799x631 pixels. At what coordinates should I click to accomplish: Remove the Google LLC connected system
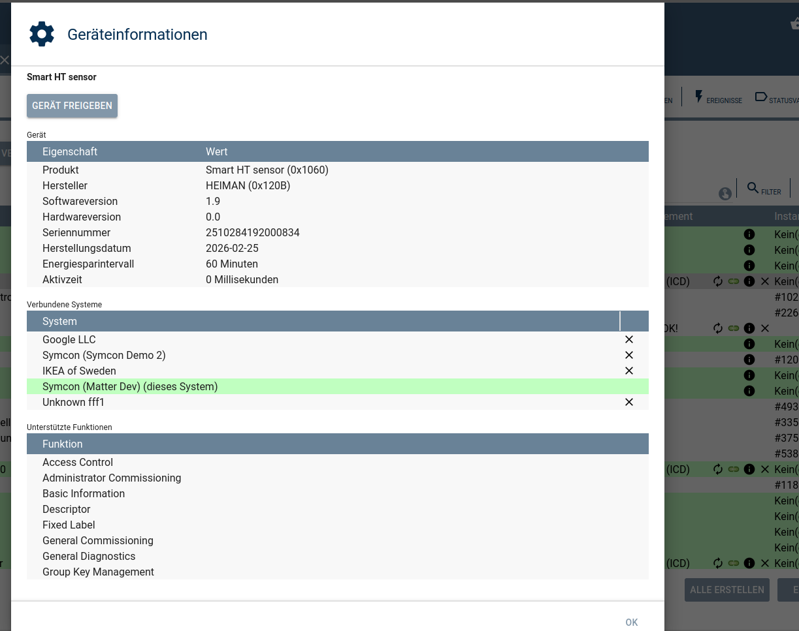point(629,339)
